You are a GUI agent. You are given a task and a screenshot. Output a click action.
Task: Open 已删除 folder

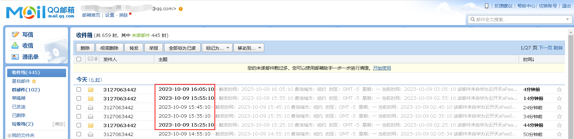tap(19, 115)
